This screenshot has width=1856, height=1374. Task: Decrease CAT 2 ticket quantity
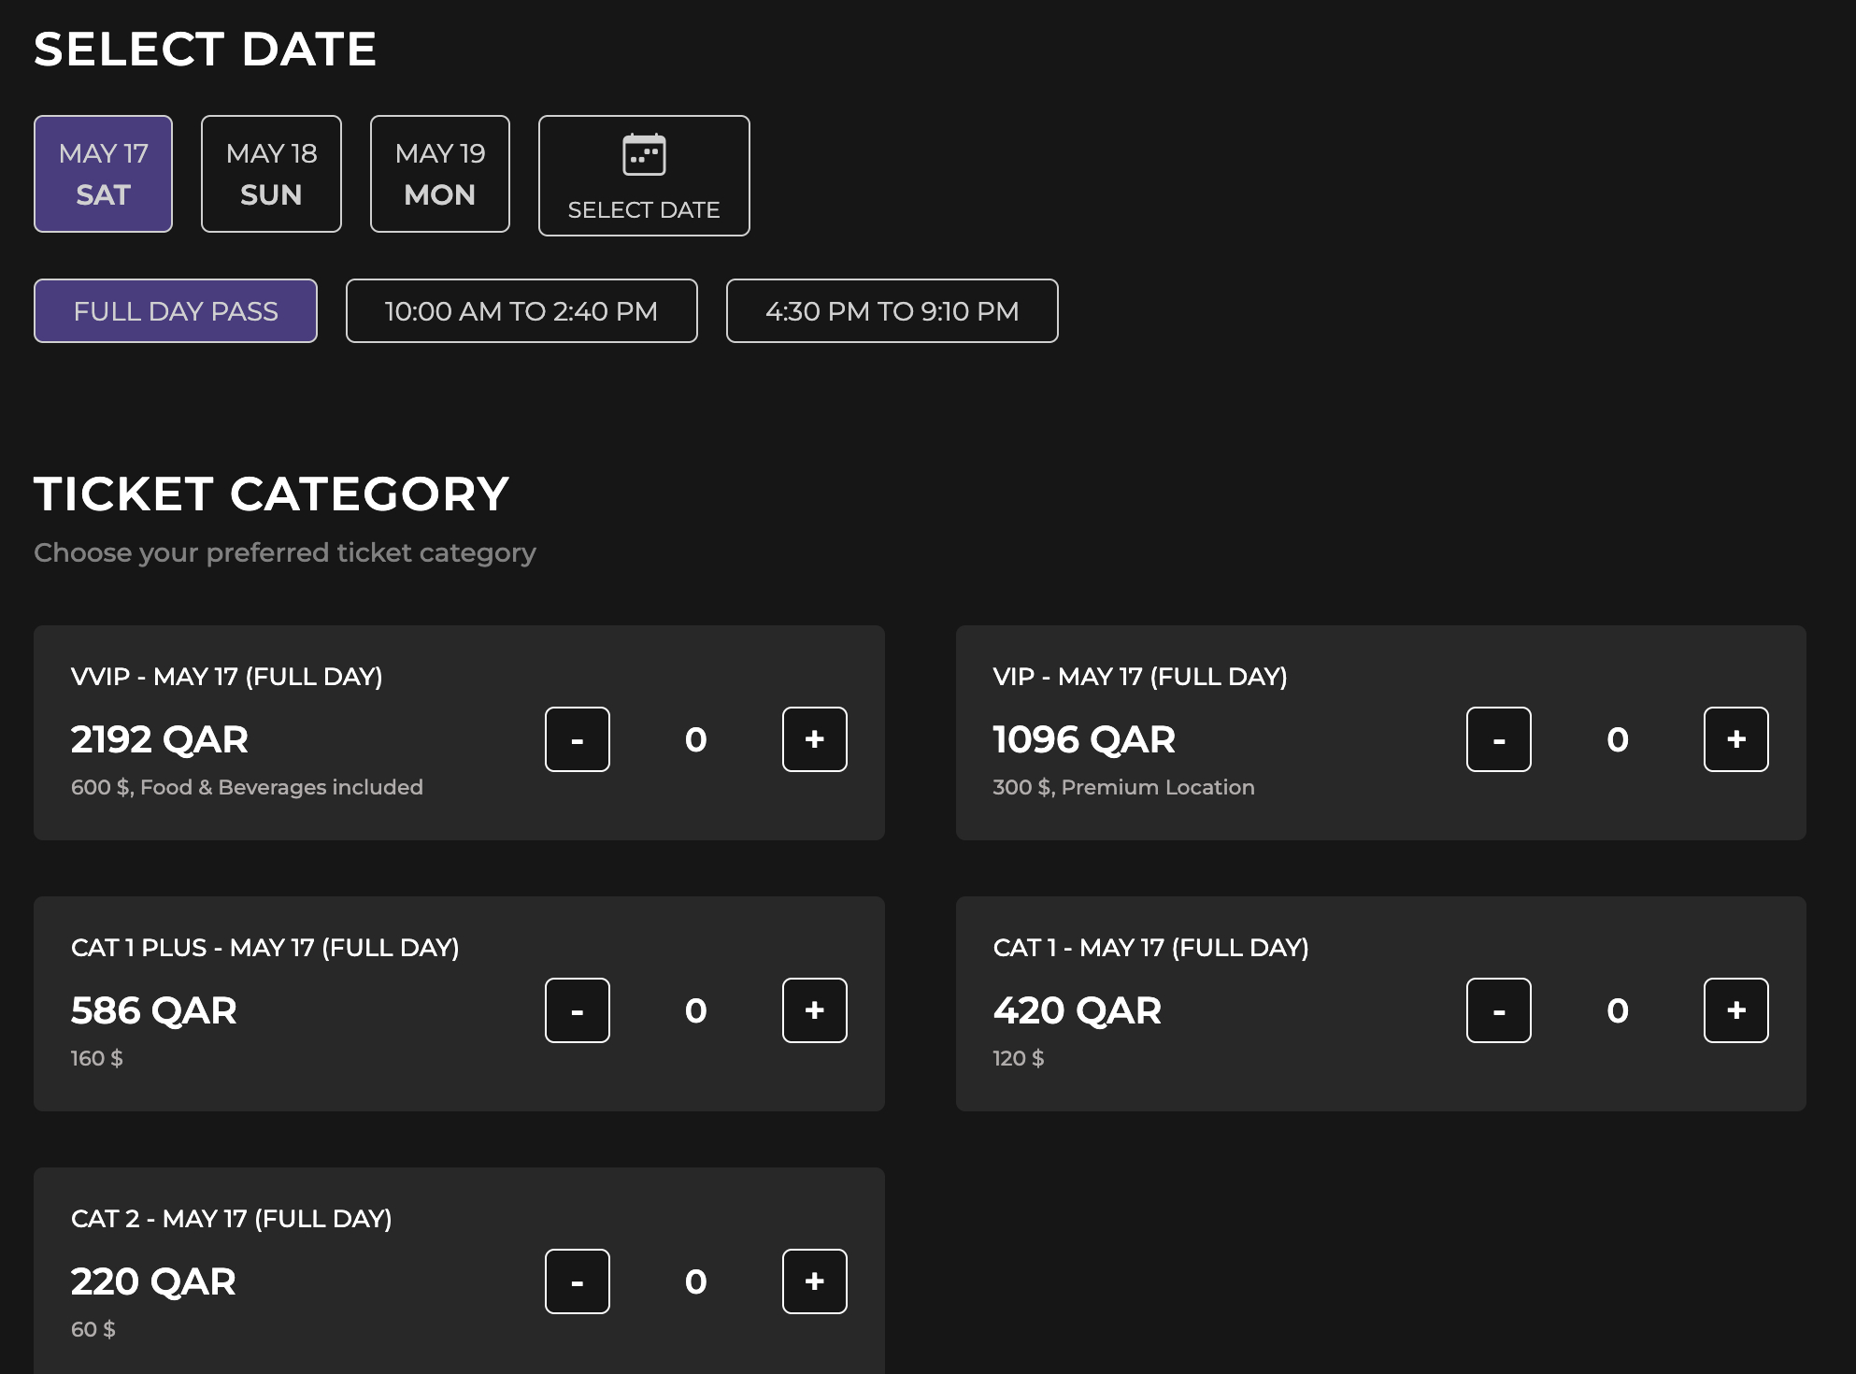tap(578, 1281)
